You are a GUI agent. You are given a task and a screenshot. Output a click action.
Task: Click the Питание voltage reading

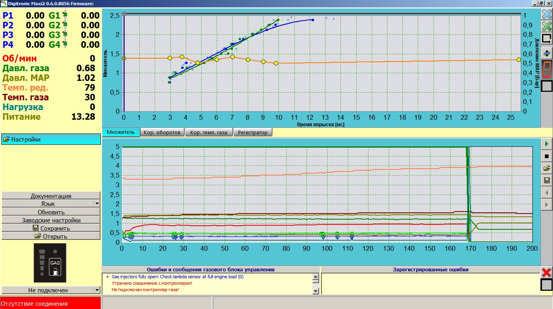[x=49, y=117]
